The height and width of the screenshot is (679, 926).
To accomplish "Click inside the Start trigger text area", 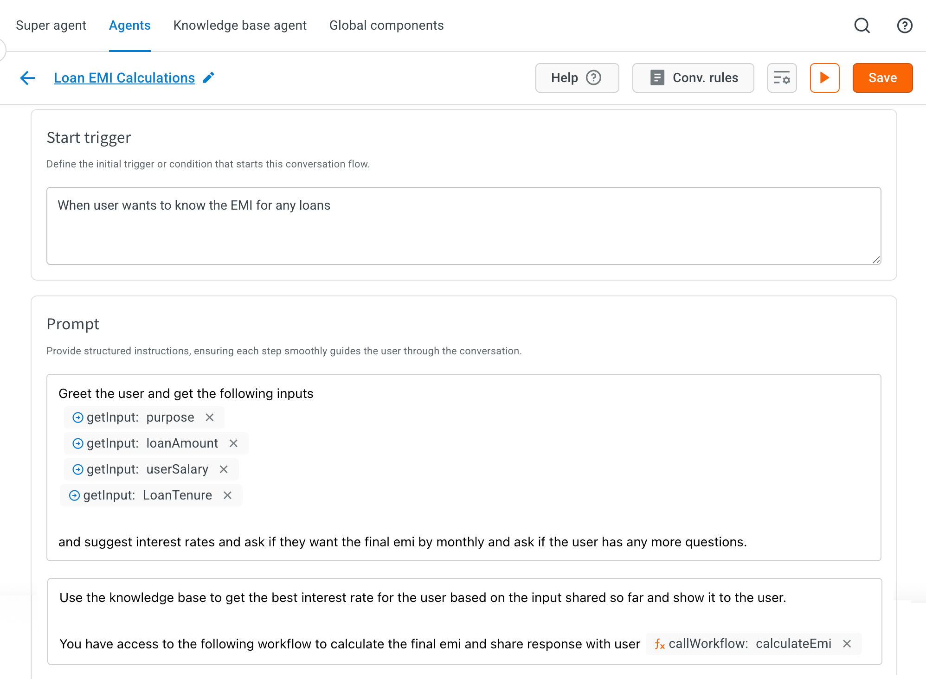I will coord(463,226).
